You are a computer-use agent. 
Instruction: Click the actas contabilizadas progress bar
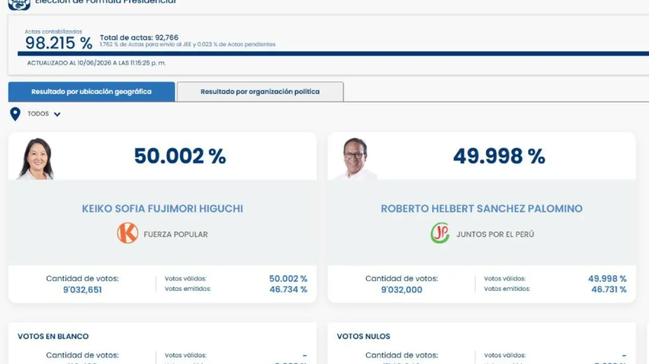pyautogui.click(x=333, y=54)
